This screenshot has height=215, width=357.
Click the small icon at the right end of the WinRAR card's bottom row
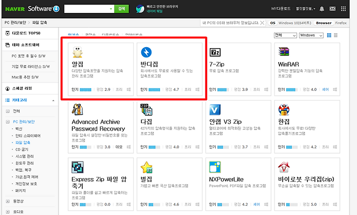(x=335, y=89)
